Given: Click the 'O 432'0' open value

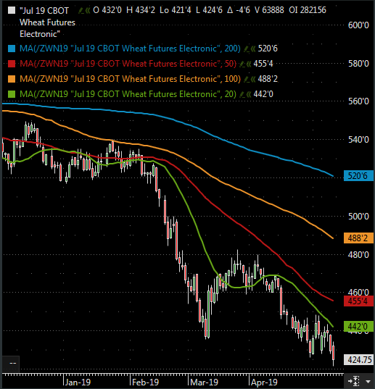Looking at the screenshot, I should click(x=107, y=10).
